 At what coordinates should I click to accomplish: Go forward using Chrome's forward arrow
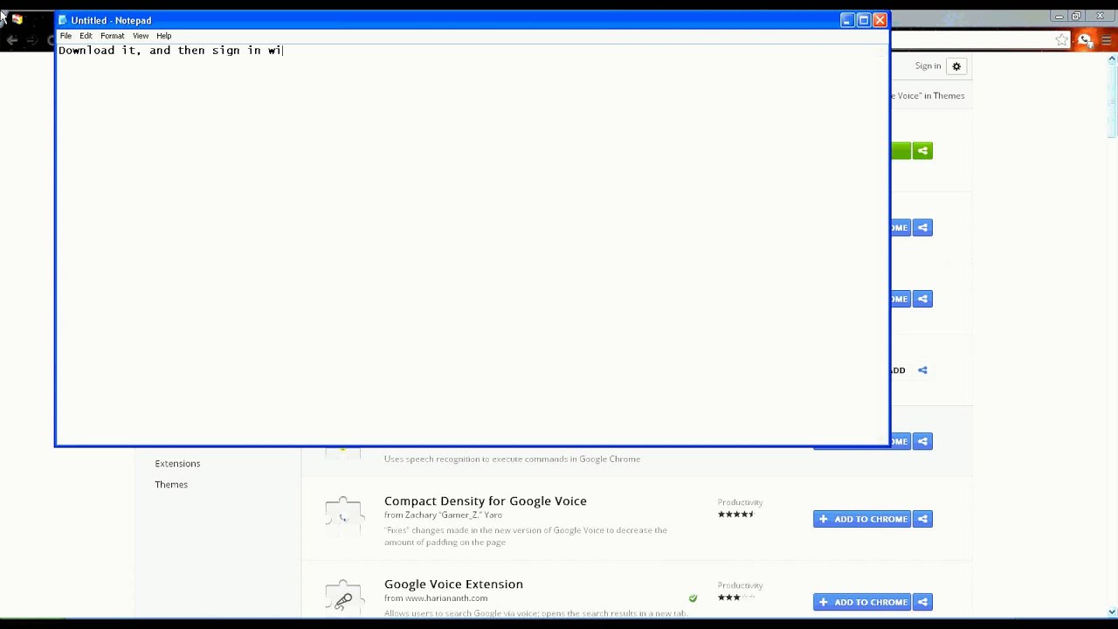pyautogui.click(x=33, y=40)
